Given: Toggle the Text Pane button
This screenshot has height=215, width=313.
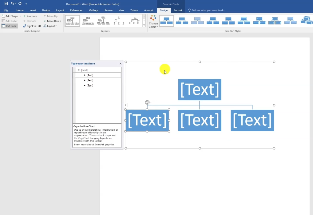Looking at the screenshot, I should (9, 26).
